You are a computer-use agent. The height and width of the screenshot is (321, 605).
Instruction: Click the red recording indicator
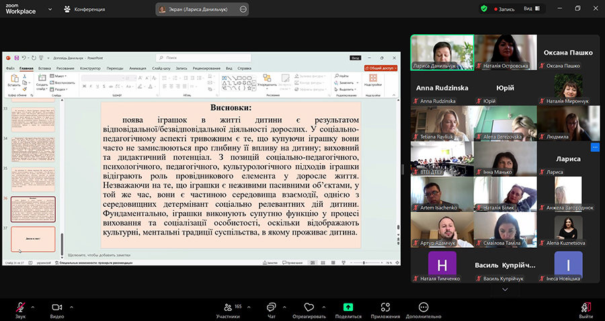(504, 9)
